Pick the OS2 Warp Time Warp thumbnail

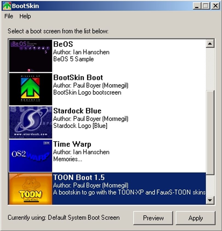pos(30,156)
